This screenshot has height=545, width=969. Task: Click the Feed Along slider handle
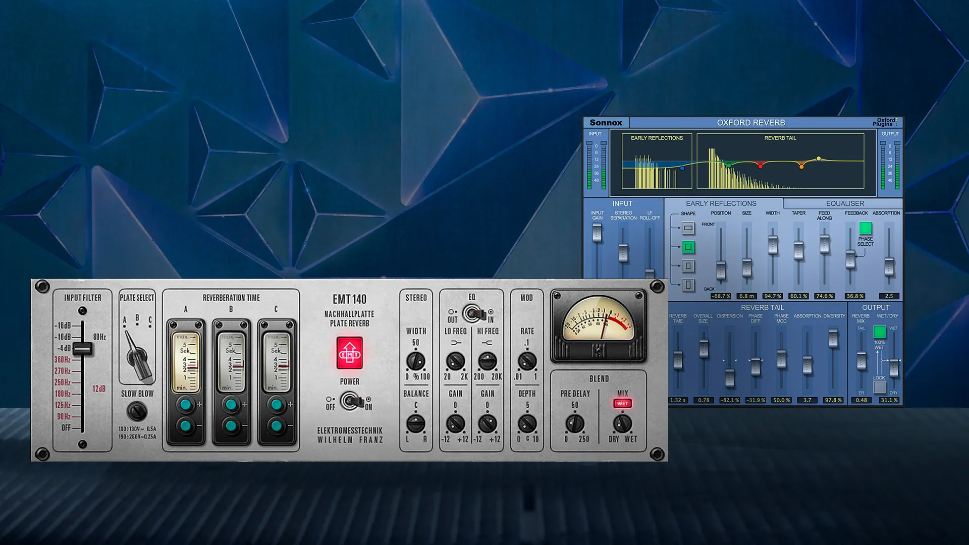click(825, 244)
